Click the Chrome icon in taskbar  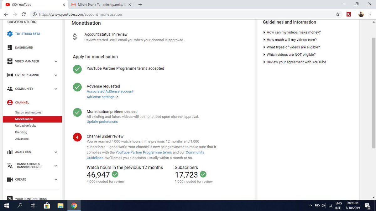tap(74, 205)
